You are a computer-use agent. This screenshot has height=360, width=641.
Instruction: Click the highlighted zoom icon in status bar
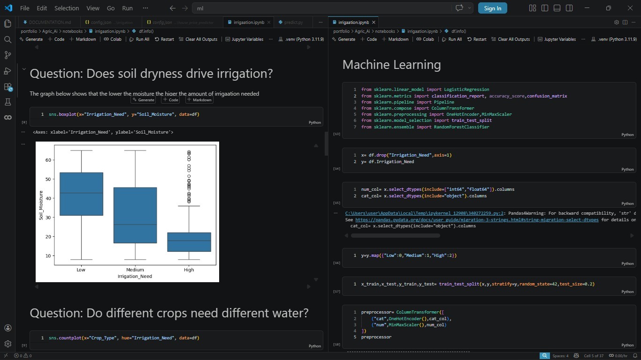point(544,356)
